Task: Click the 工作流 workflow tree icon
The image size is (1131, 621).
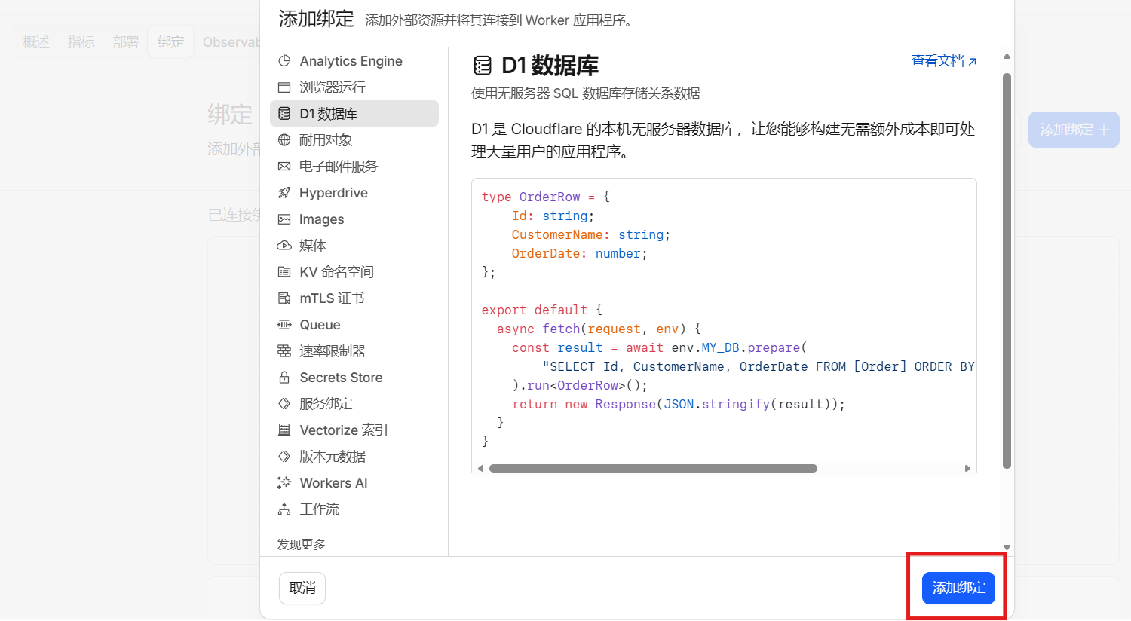Action: 284,509
